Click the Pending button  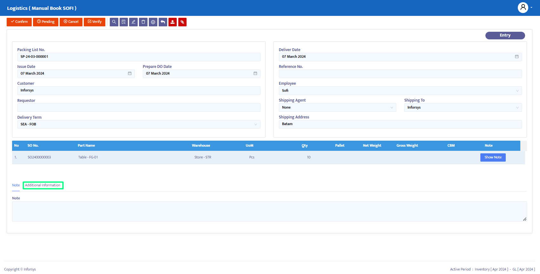46,22
